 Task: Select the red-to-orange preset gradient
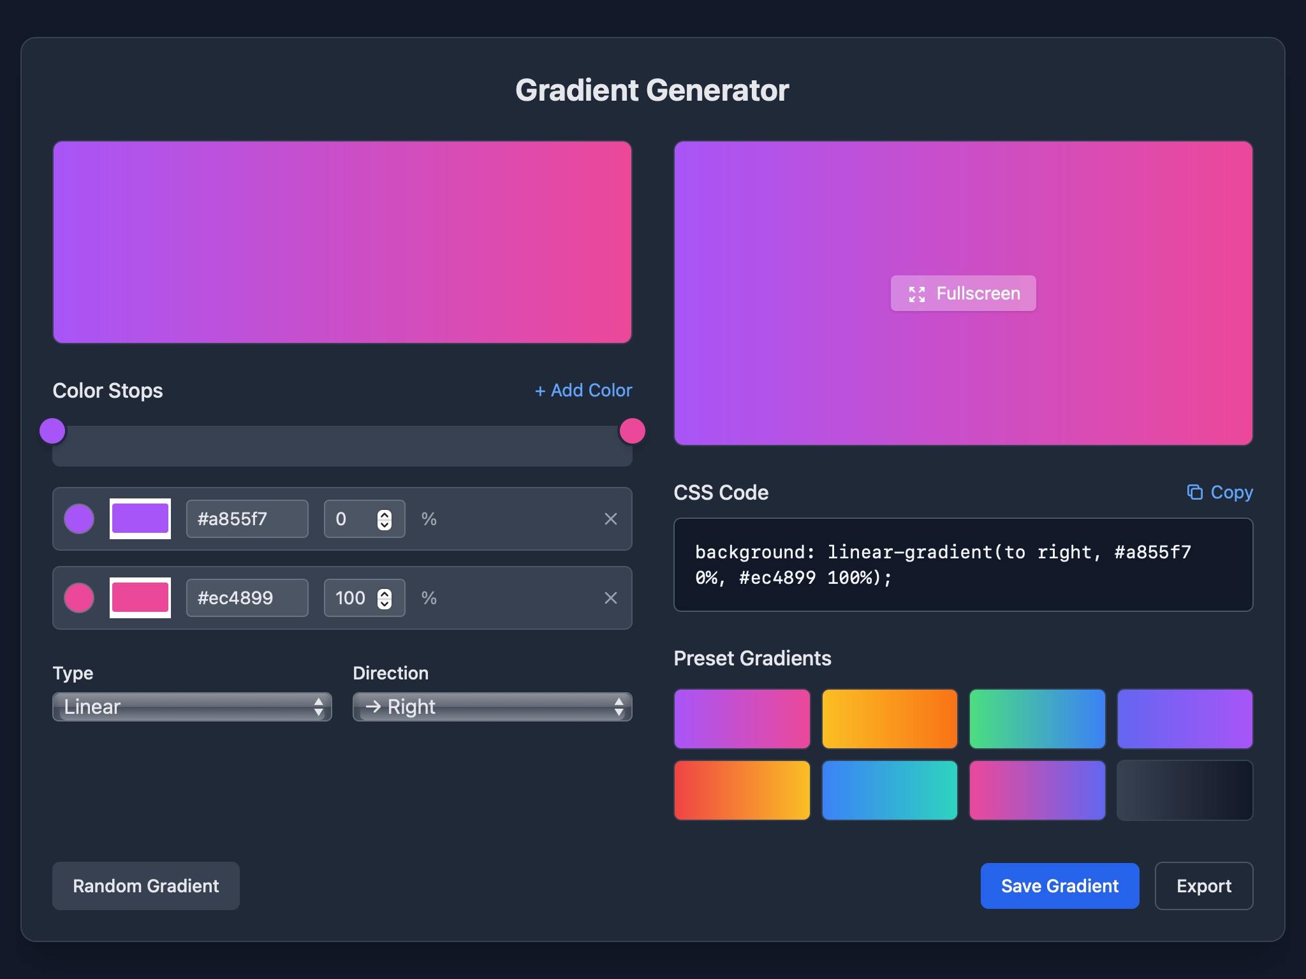tap(742, 790)
